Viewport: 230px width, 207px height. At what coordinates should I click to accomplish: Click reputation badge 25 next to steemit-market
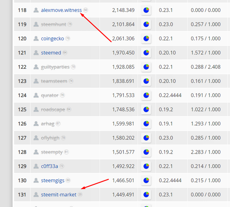80,194
